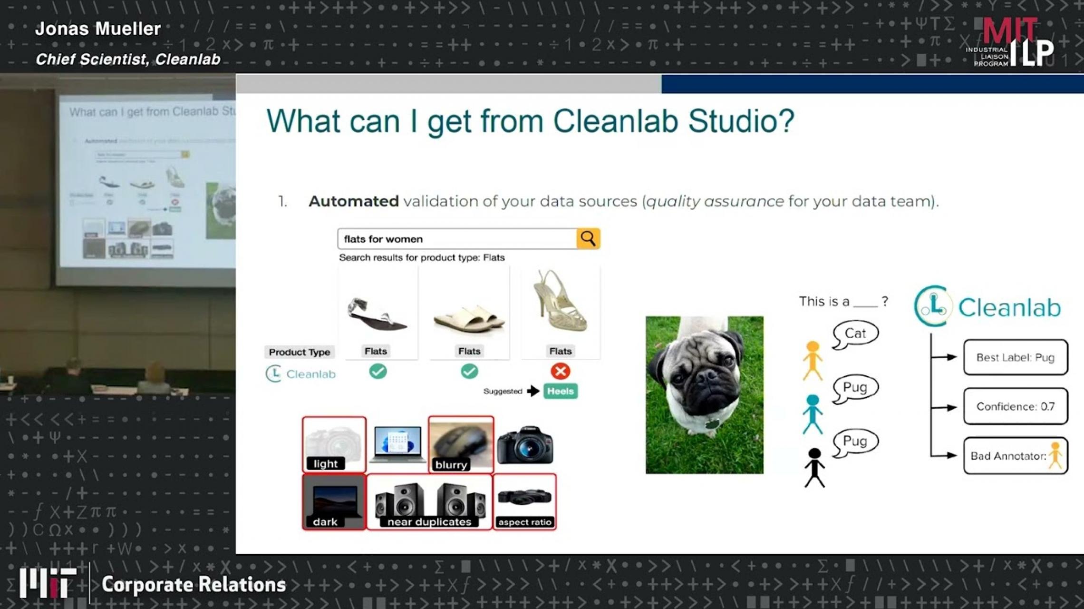
Task: Click the 'flats for women' search field
Action: (x=456, y=239)
